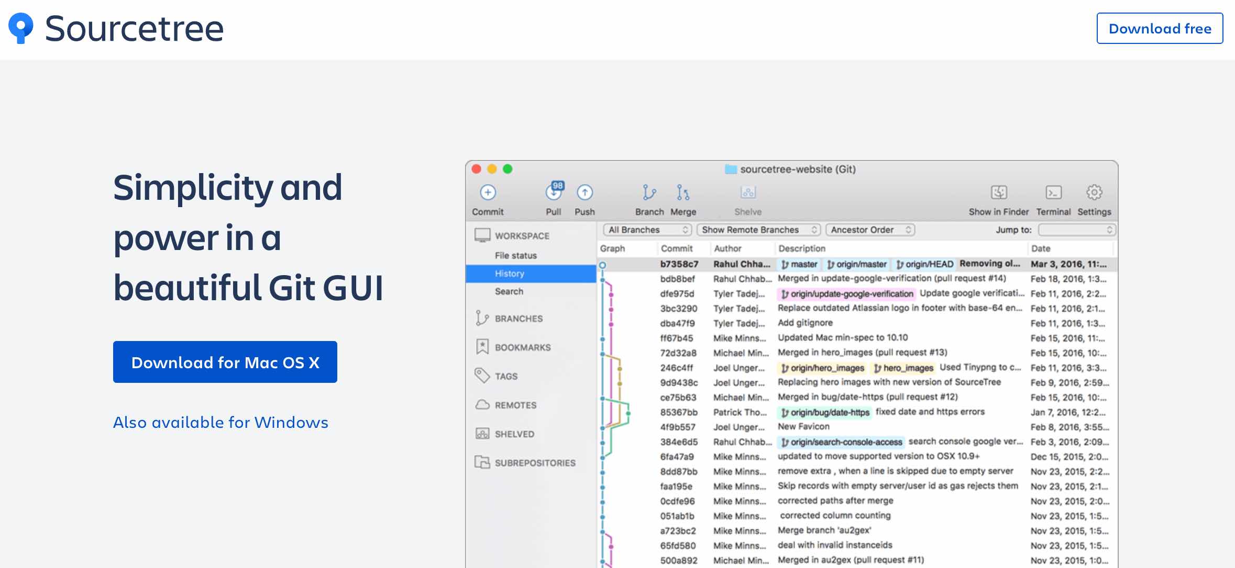The width and height of the screenshot is (1235, 568).
Task: Click the folder icon in window title
Action: 731,169
